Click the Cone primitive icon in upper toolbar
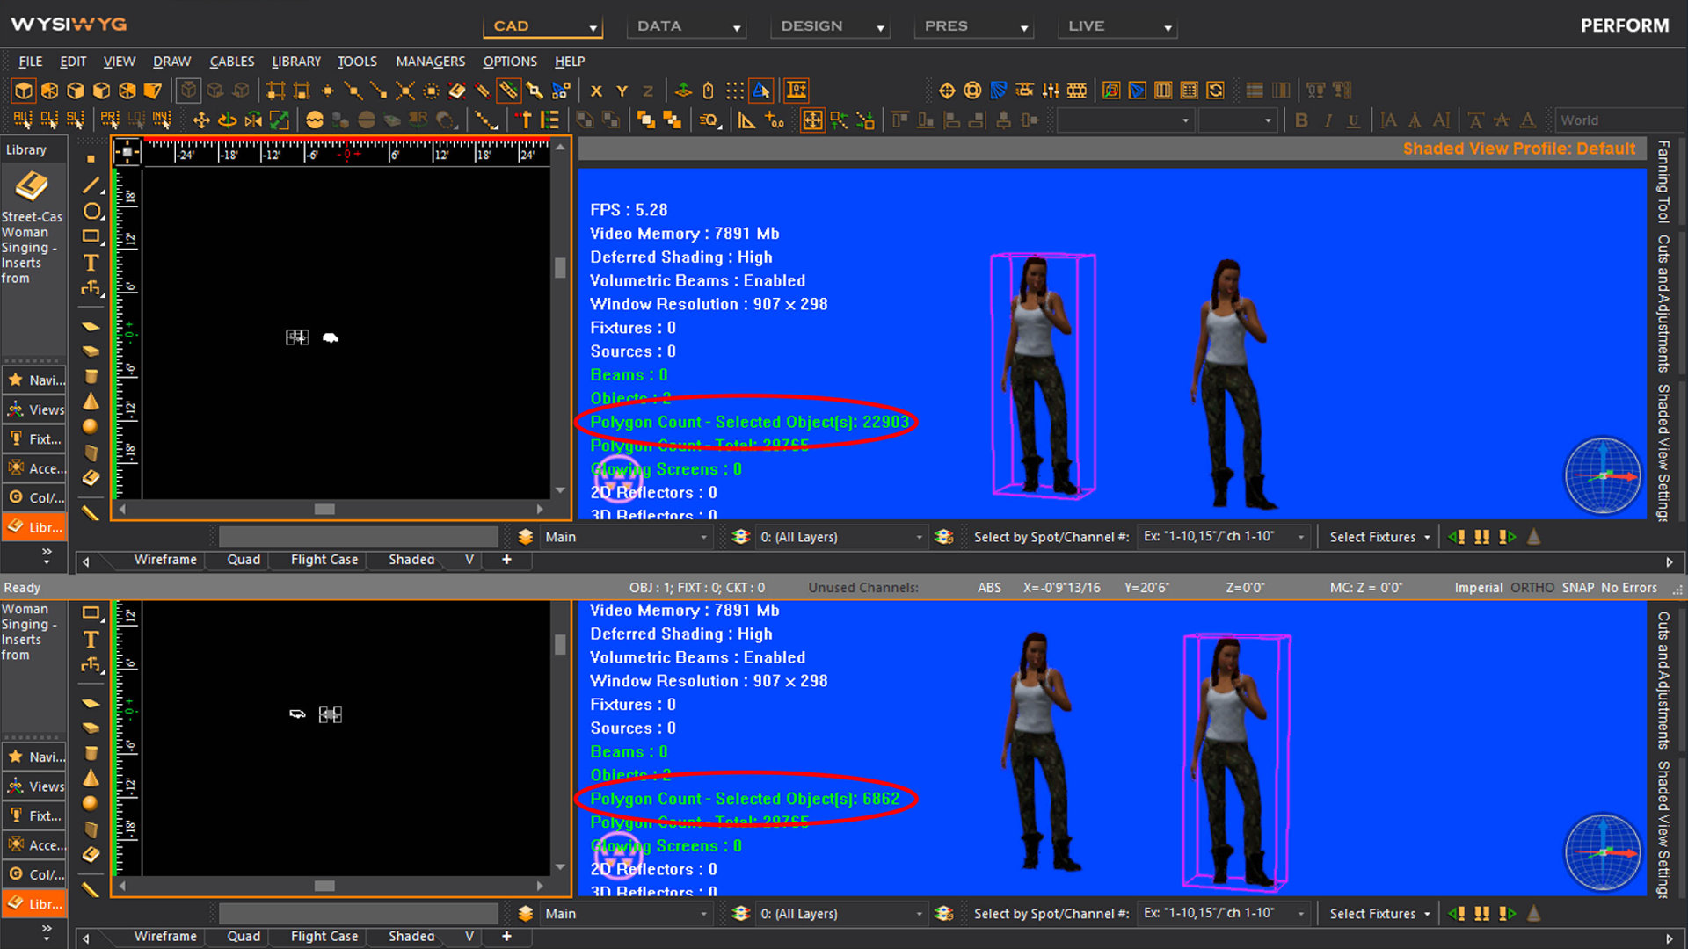The image size is (1688, 949). pyautogui.click(x=91, y=402)
